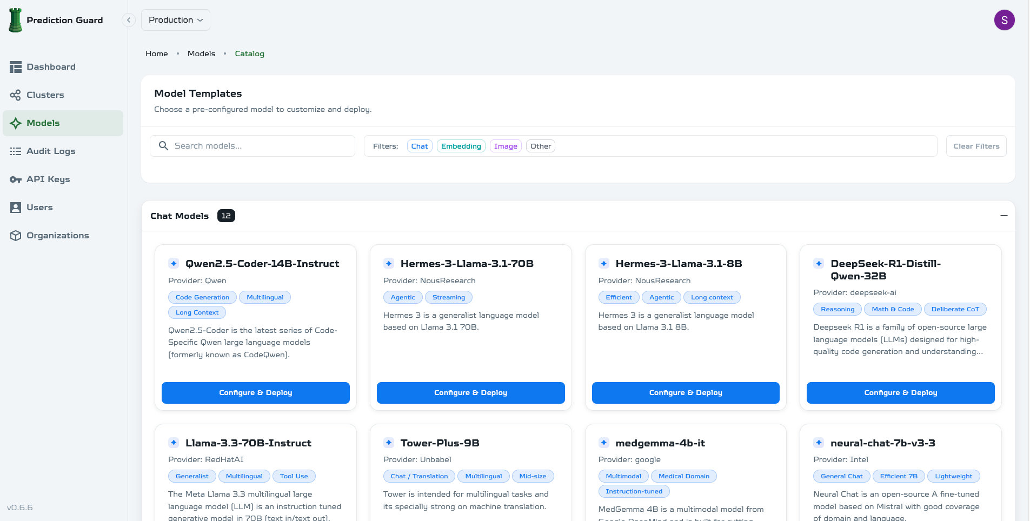Image resolution: width=1030 pixels, height=521 pixels.
Task: Click the Users sidebar icon
Action: pos(16,208)
